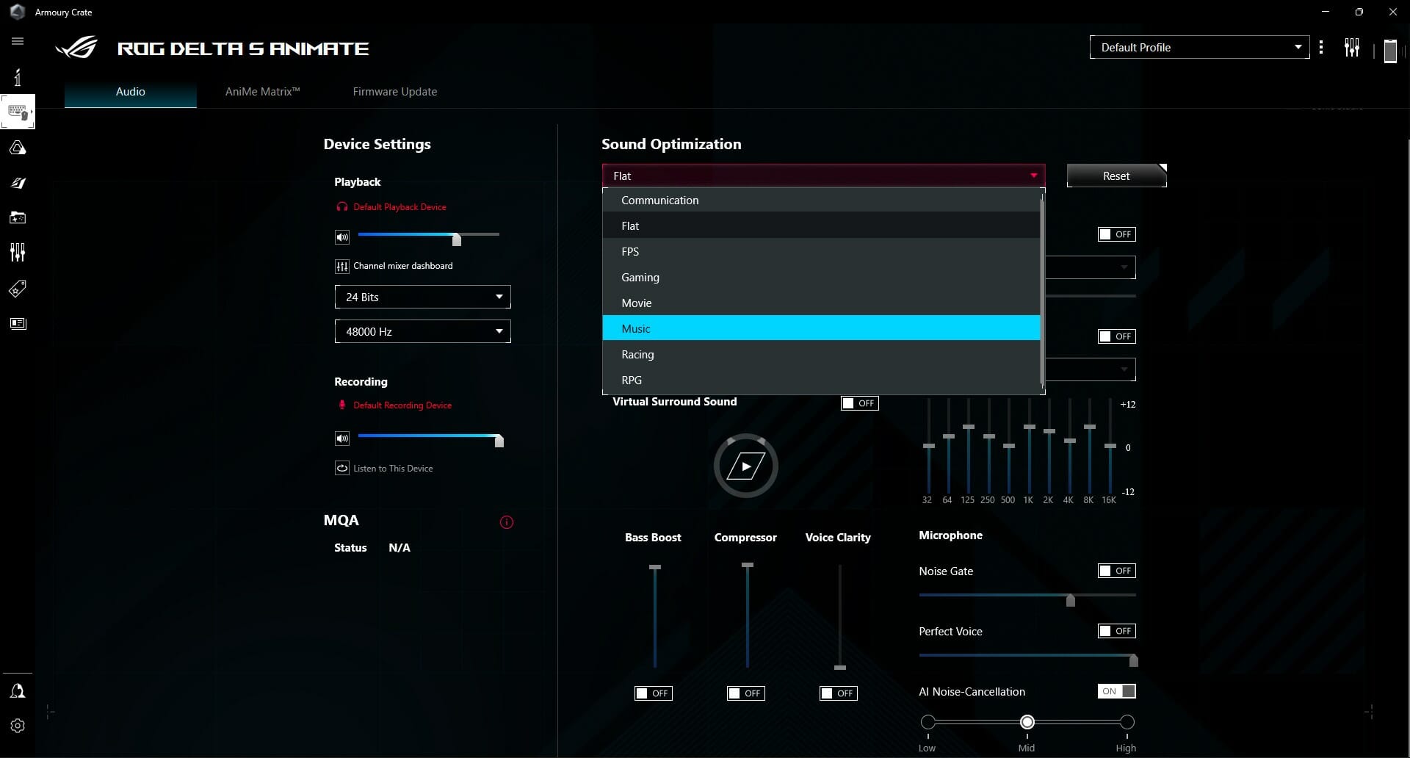1410x758 pixels.
Task: Collapse the Flat sound optimization dropdown
Action: tap(823, 176)
